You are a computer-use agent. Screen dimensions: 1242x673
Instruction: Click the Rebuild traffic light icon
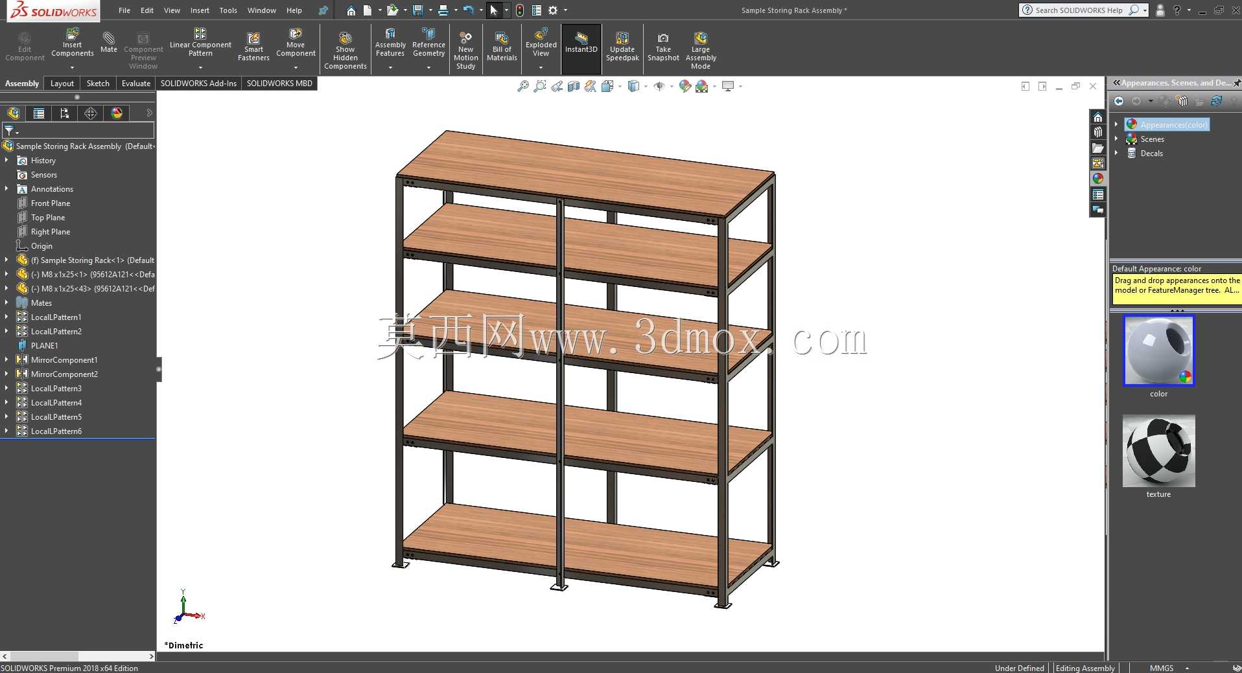[x=520, y=10]
